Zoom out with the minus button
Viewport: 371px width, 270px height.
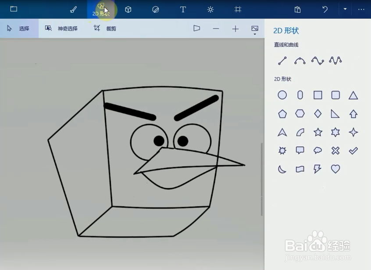(216, 28)
